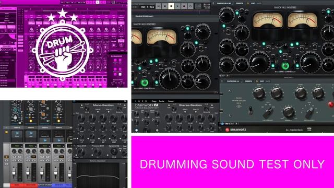Click PASTE in the Pultec header
Viewport: 334px width, 188px height.
[268, 81]
